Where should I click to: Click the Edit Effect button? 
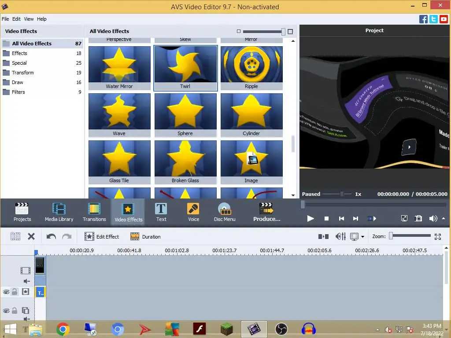point(102,236)
